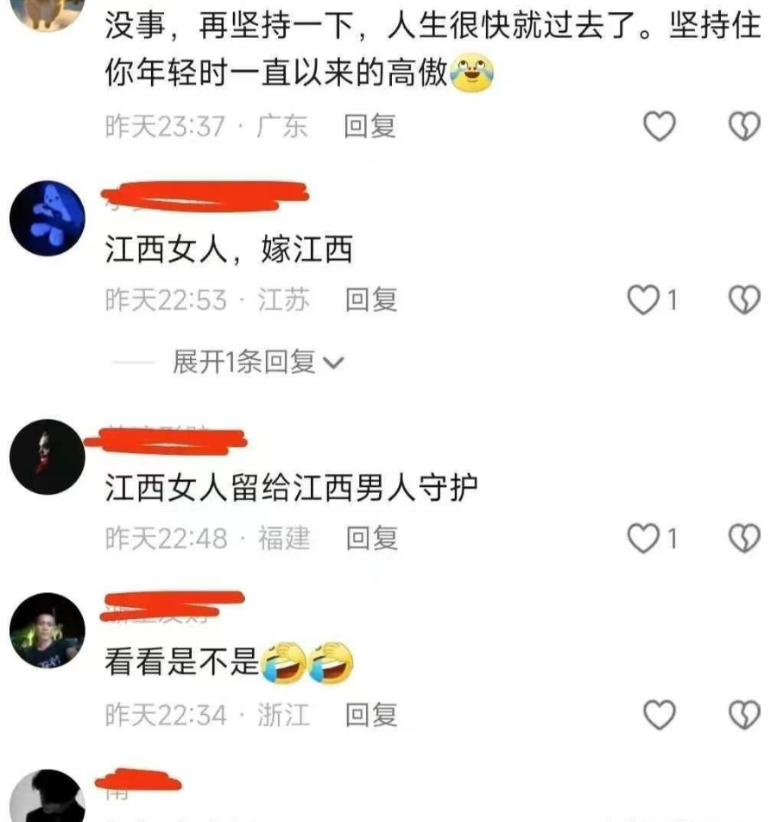Like the 23:37 Guangdong comment

click(660, 126)
